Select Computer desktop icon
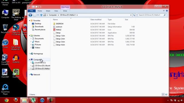The height and width of the screenshot is (103, 184). click(5, 14)
